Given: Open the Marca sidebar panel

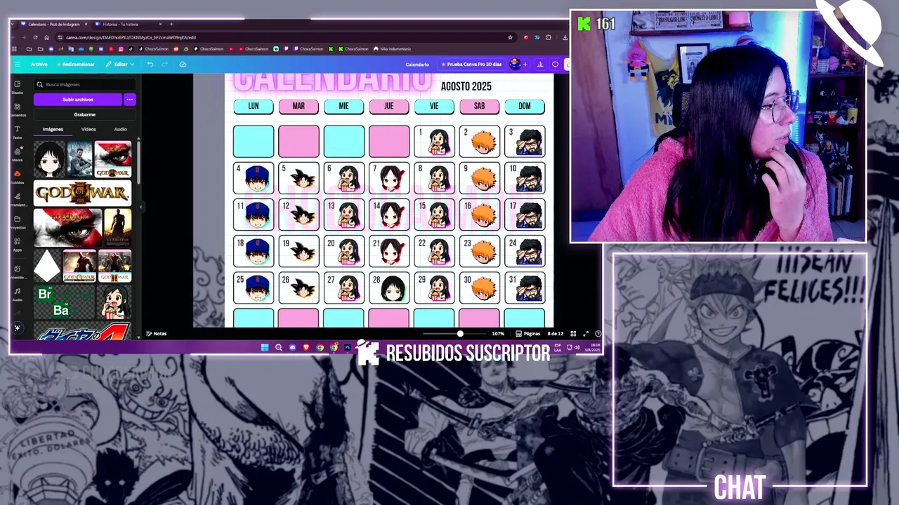Looking at the screenshot, I should coord(18,154).
